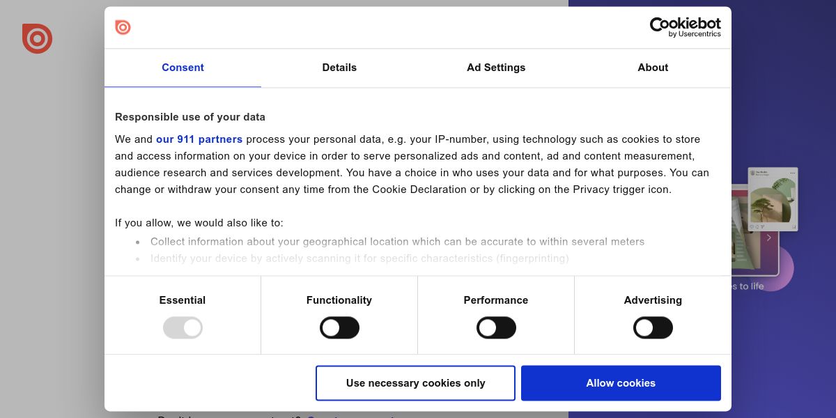
Task: Enable the Functionality cookies switch
Action: 339,327
